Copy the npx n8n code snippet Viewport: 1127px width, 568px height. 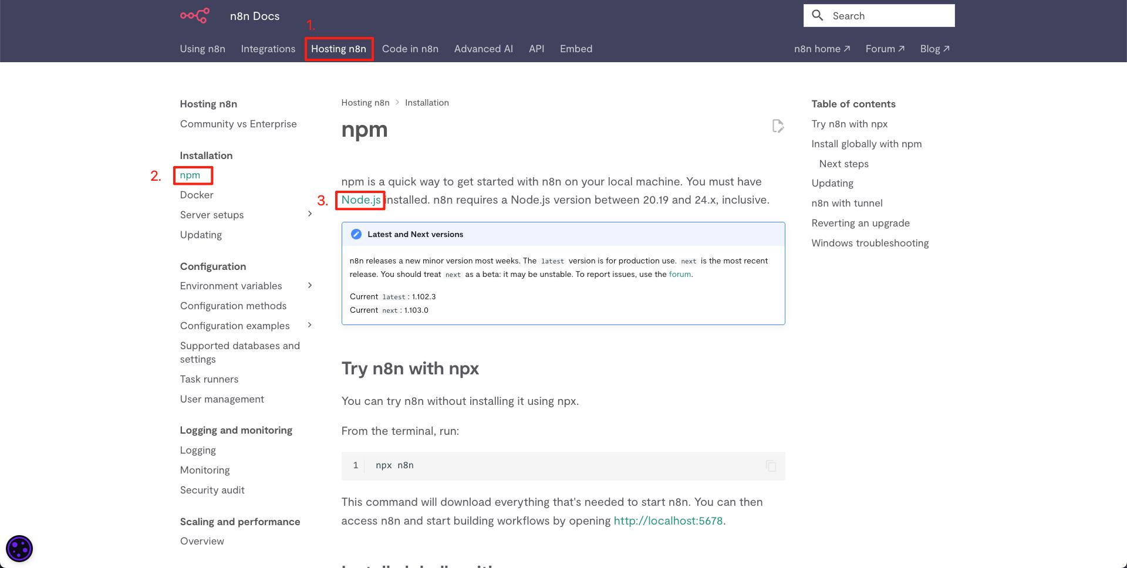771,466
